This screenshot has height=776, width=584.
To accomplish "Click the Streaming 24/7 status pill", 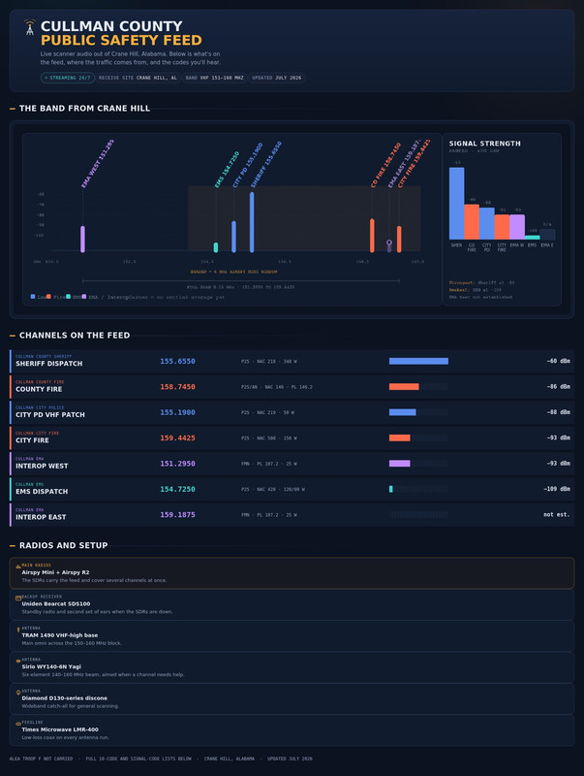I will (x=68, y=78).
